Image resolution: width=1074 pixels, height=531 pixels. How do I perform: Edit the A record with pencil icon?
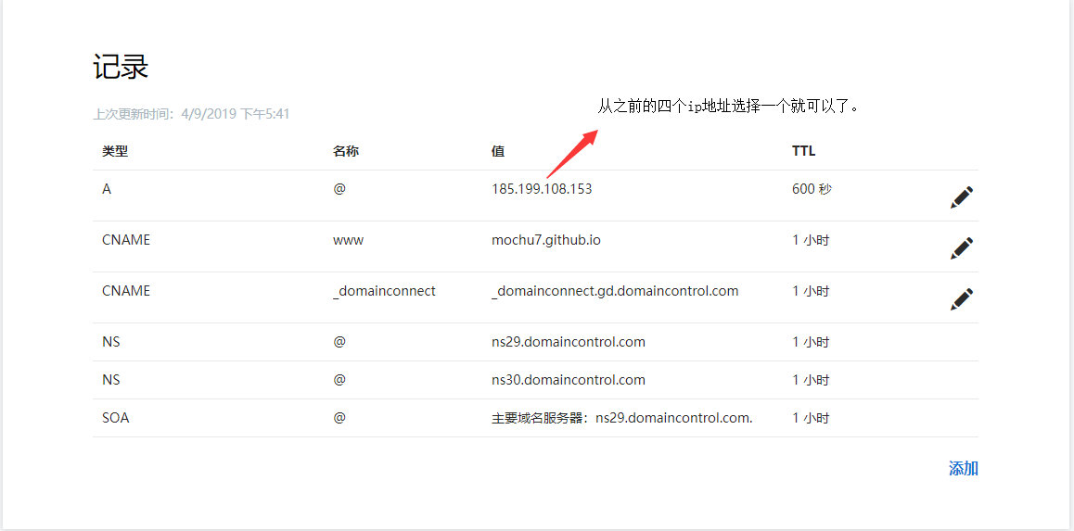point(962,197)
